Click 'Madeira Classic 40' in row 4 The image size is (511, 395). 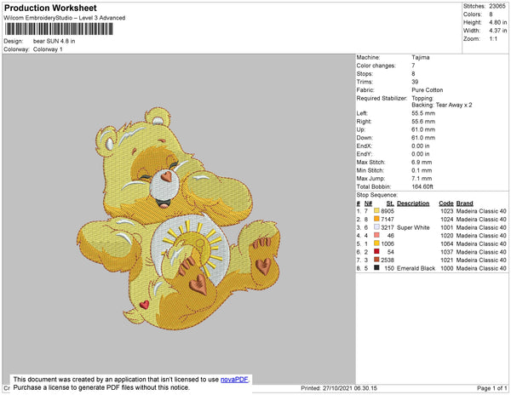click(481, 236)
